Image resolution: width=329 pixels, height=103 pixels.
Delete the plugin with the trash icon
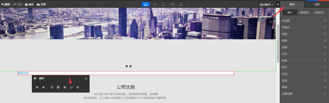click(x=78, y=87)
